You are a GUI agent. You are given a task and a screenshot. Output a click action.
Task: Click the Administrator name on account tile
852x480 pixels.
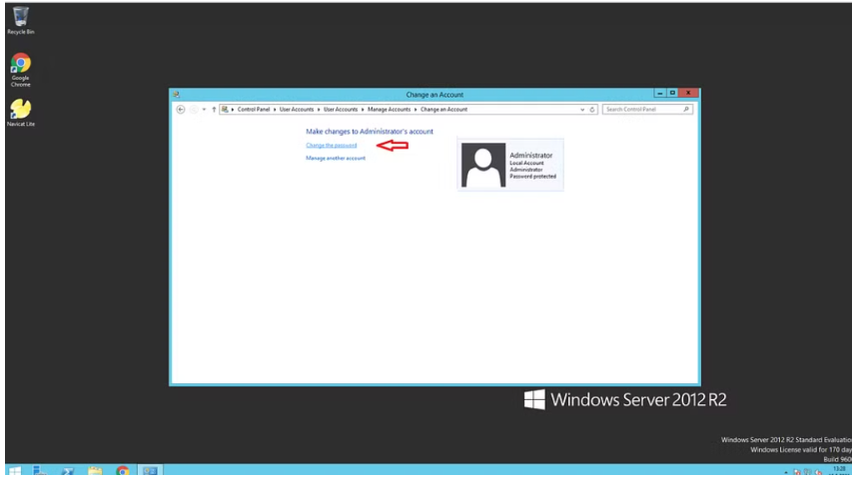pyautogui.click(x=530, y=156)
